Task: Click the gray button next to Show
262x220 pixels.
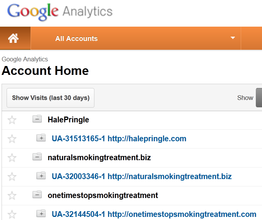Action: click(259, 98)
